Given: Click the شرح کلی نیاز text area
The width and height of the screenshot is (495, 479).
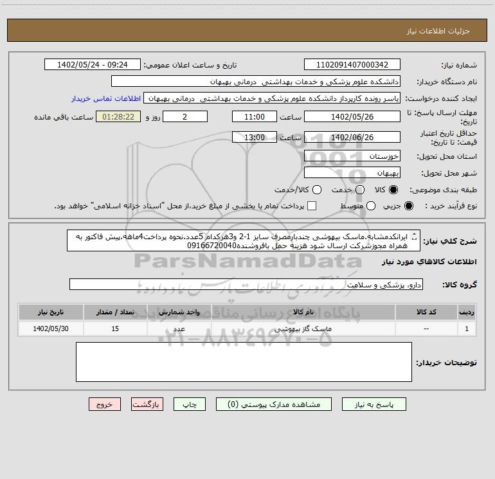Looking at the screenshot, I should tap(244, 240).
